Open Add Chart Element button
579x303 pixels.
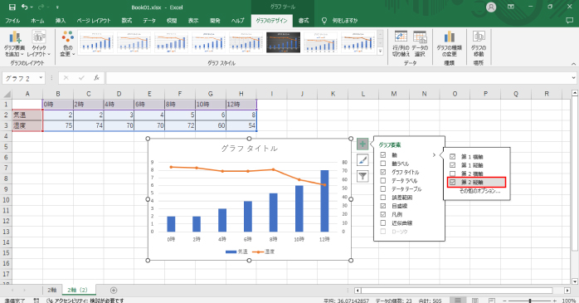click(14, 43)
